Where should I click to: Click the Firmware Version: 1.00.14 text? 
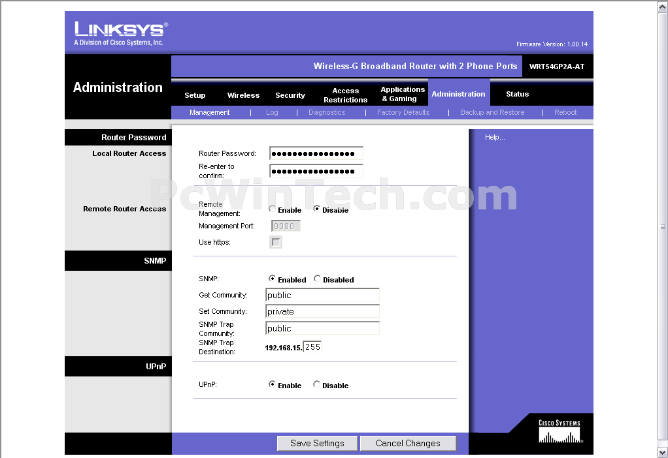click(552, 44)
